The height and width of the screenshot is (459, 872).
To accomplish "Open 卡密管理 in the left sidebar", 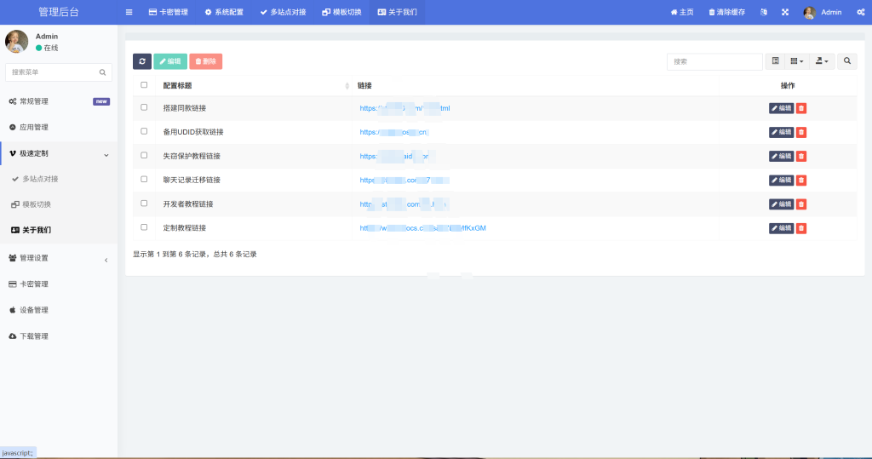I will (x=58, y=284).
